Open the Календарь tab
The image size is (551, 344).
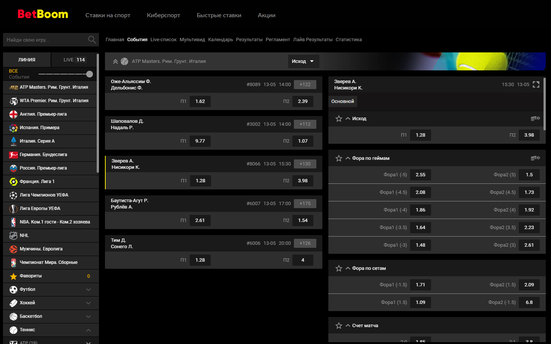[220, 40]
